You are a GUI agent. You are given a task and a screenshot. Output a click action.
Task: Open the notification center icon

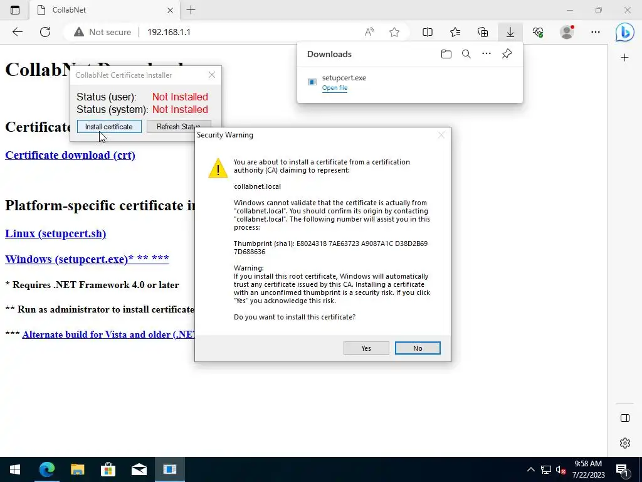[622, 470]
